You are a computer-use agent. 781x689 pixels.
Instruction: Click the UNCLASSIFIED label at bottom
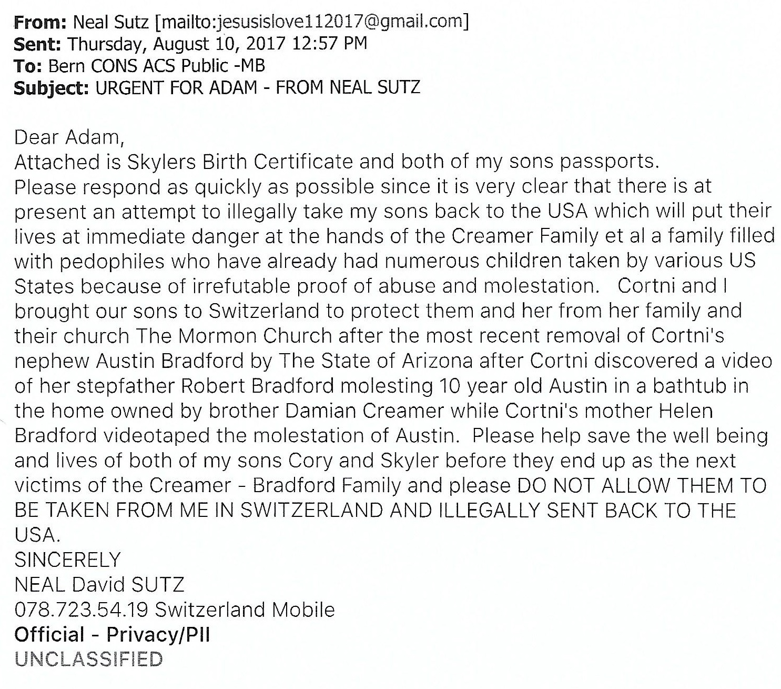89,660
